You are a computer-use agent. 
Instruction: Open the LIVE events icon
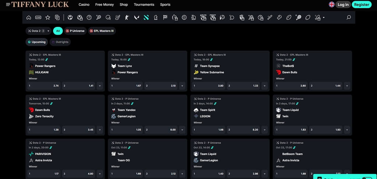point(38,17)
